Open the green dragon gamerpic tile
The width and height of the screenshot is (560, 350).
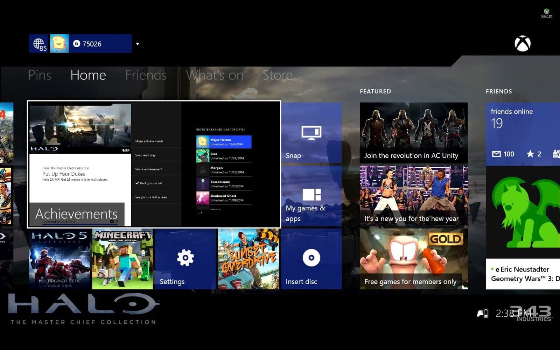point(523,212)
